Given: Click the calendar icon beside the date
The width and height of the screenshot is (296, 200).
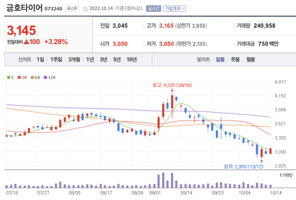Looking at the screenshot, I should click(x=86, y=9).
